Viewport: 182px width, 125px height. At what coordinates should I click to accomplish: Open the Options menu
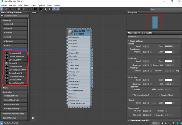click(x=41, y=5)
